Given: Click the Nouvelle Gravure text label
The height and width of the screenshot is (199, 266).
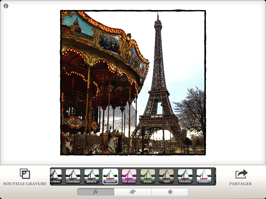Looking at the screenshot, I should pos(25,184).
